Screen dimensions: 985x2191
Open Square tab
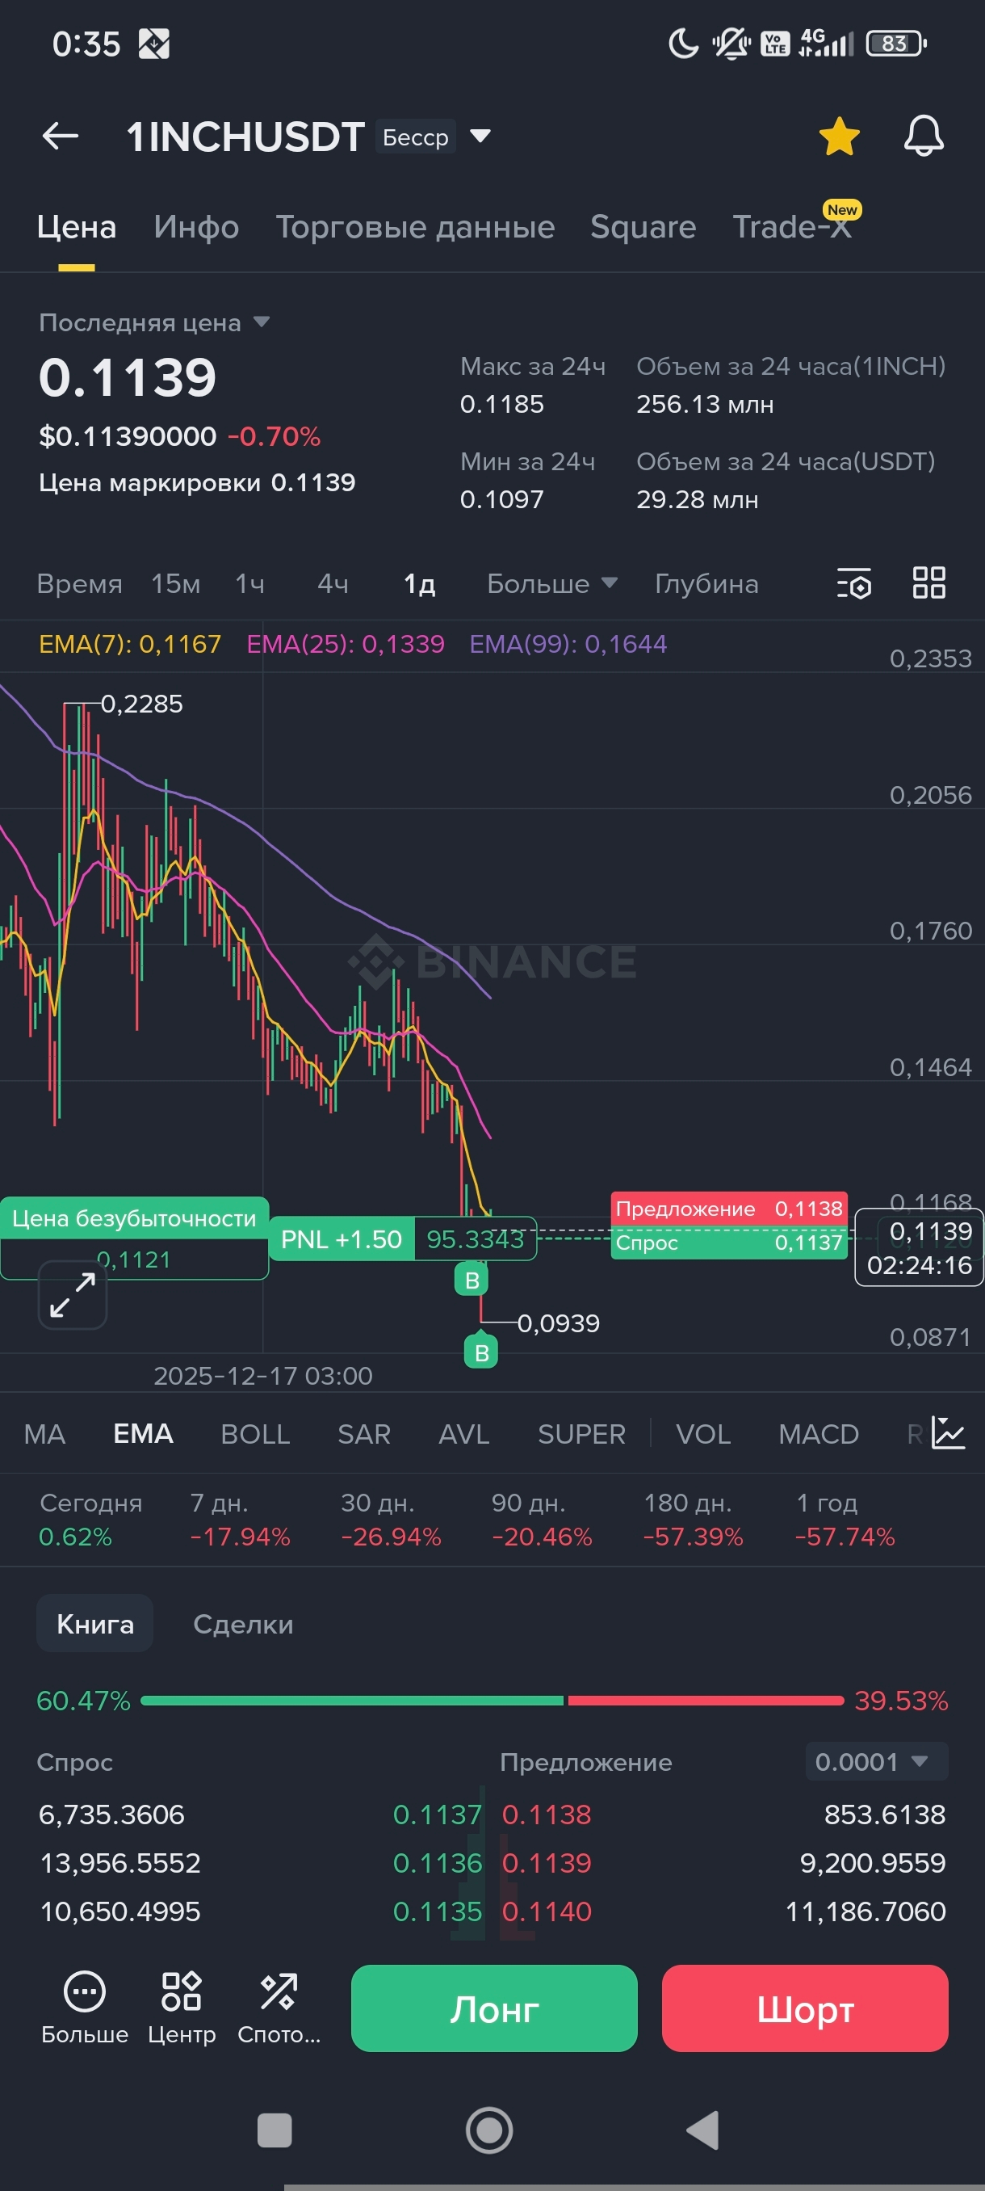click(x=643, y=227)
